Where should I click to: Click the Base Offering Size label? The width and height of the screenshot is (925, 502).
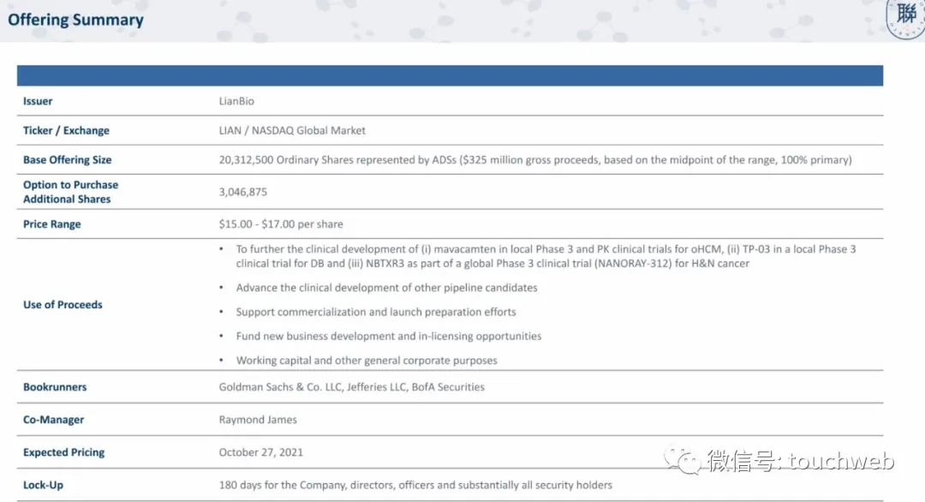click(68, 160)
